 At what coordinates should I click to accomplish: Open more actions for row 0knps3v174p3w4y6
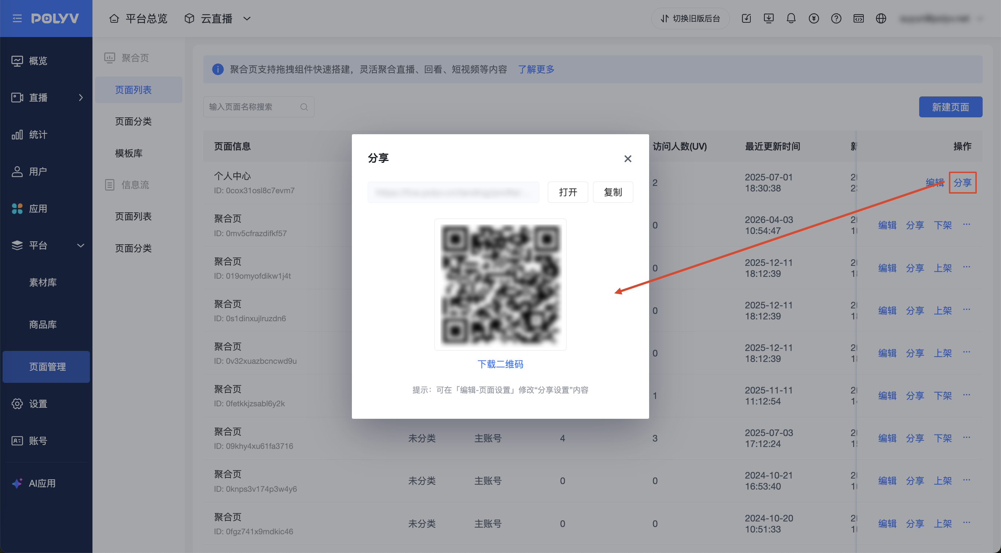pos(967,480)
